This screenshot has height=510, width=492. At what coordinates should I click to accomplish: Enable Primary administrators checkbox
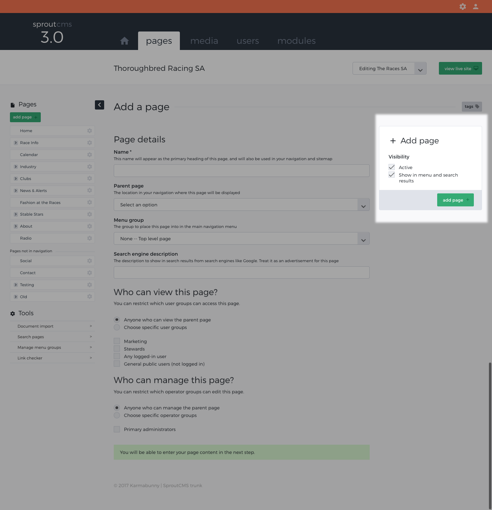[x=117, y=429]
